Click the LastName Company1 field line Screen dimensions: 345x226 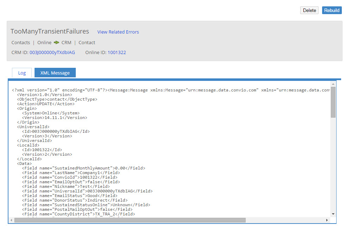click(71, 173)
